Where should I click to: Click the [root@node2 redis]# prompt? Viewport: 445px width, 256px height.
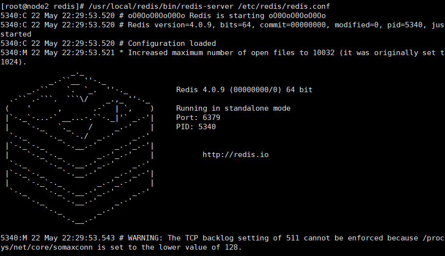(42, 6)
